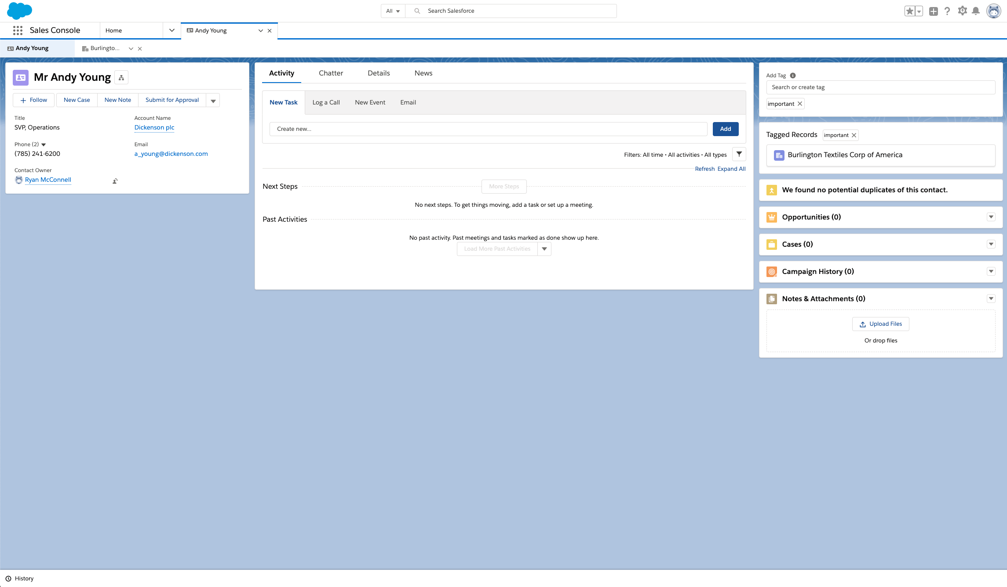Open the Notifications bell
This screenshot has width=1007, height=587.
coord(976,11)
